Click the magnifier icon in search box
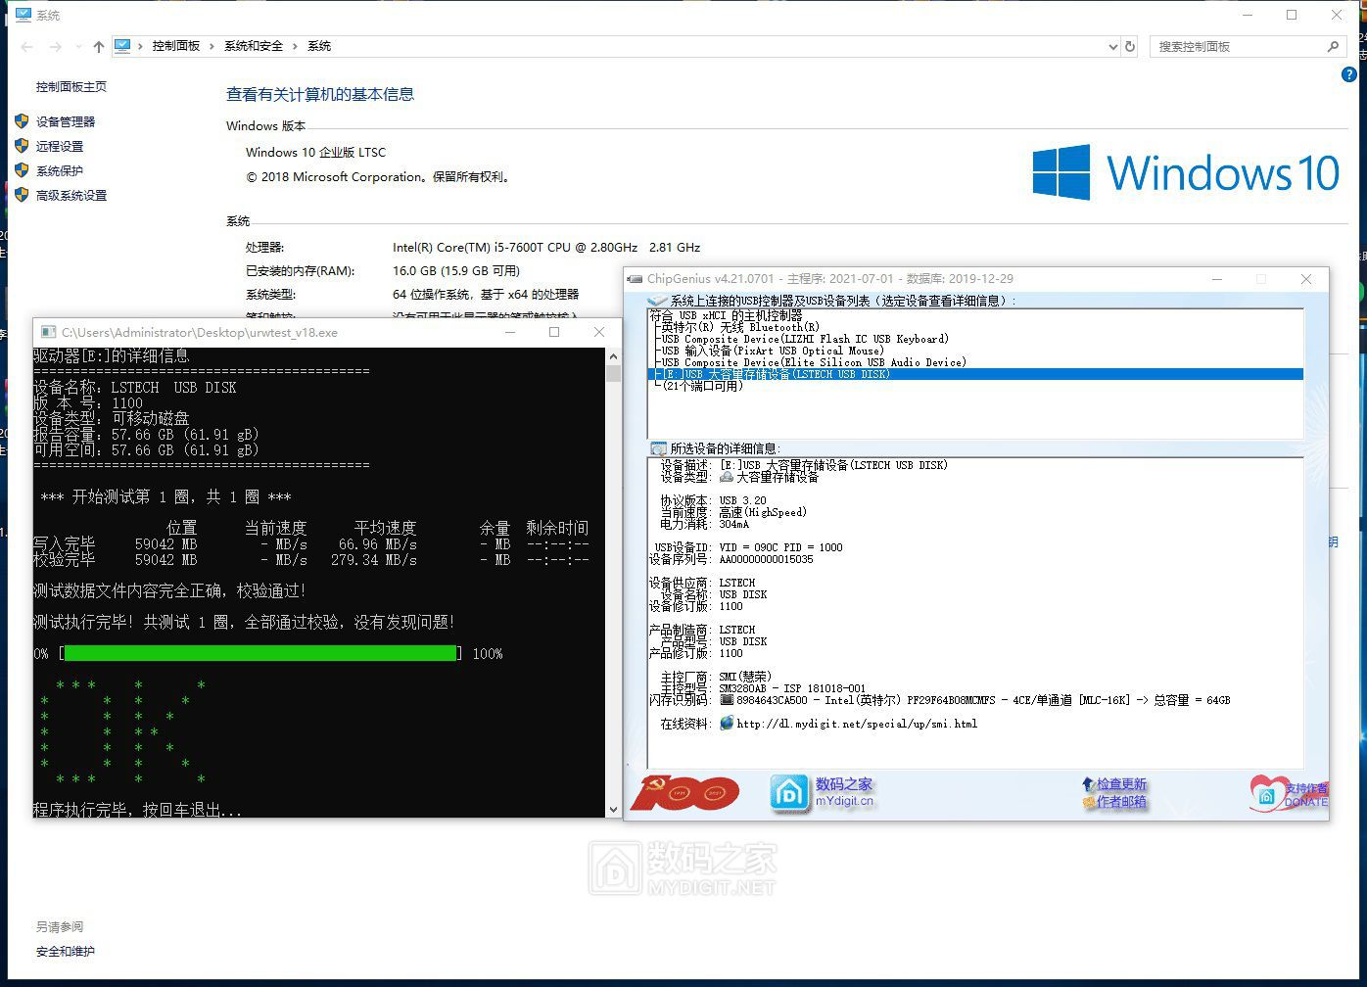The height and width of the screenshot is (987, 1367). pos(1333,46)
